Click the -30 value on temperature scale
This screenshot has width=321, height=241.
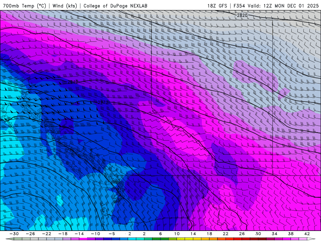click(x=14, y=234)
